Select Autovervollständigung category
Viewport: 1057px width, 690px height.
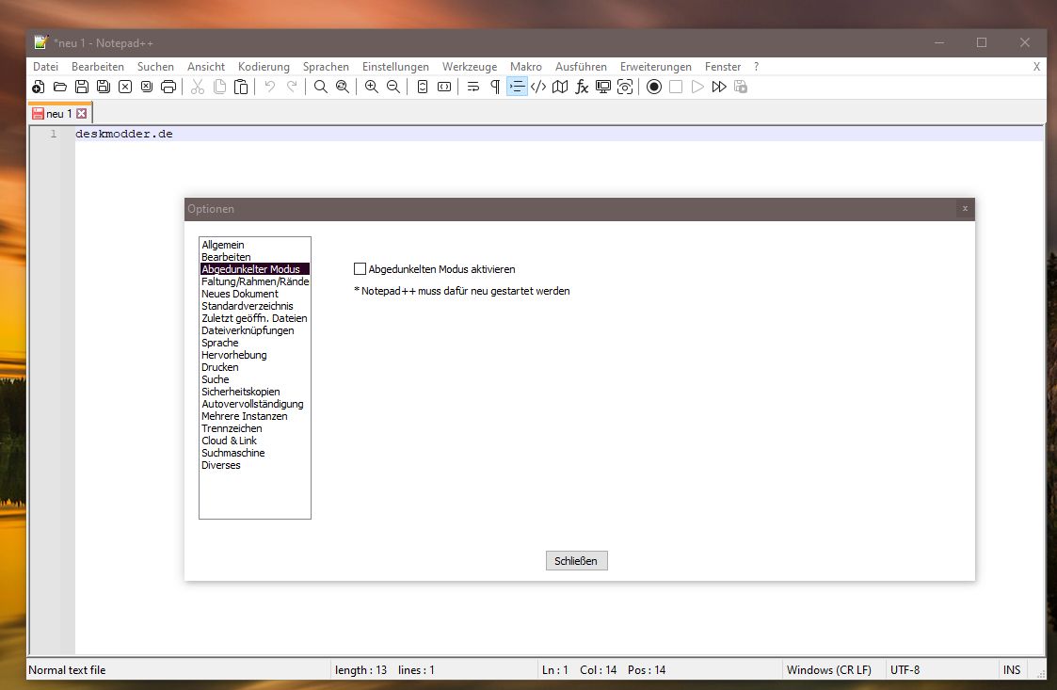click(255, 403)
